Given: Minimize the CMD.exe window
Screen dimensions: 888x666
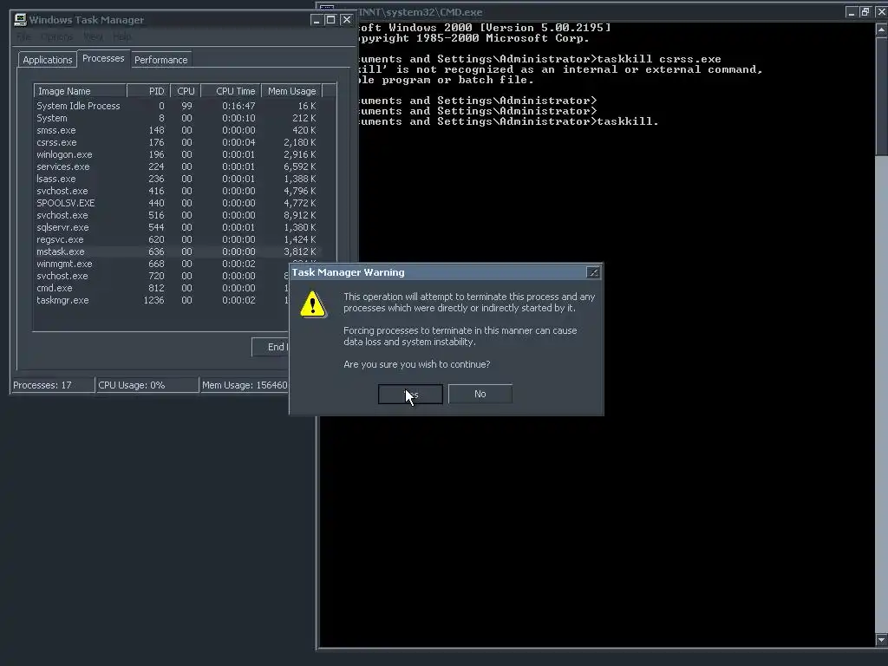Looking at the screenshot, I should pyautogui.click(x=851, y=12).
